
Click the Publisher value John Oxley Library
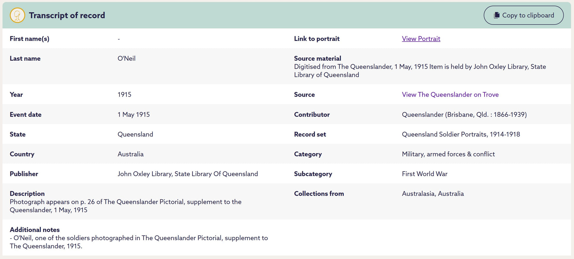point(187,174)
